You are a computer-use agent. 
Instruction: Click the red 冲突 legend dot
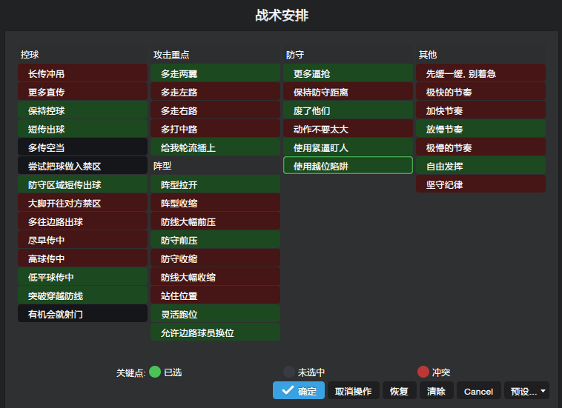coord(423,372)
